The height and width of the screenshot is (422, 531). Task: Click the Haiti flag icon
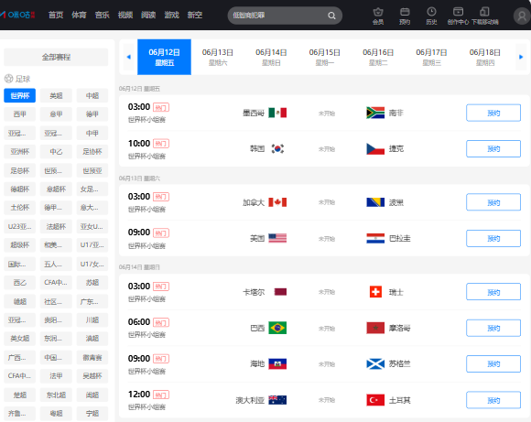[277, 363]
